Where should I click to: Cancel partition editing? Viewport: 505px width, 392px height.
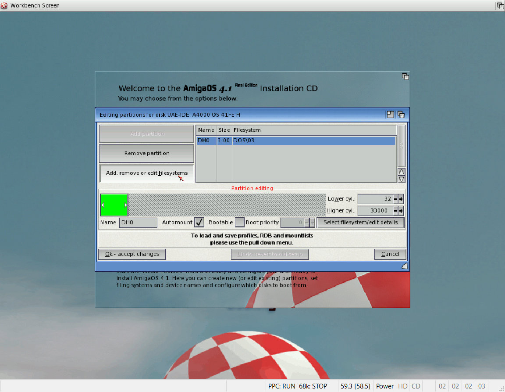coord(390,254)
